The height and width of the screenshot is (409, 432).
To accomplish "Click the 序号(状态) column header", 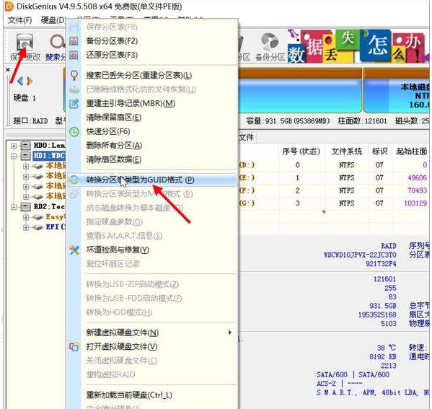I will tap(301, 151).
